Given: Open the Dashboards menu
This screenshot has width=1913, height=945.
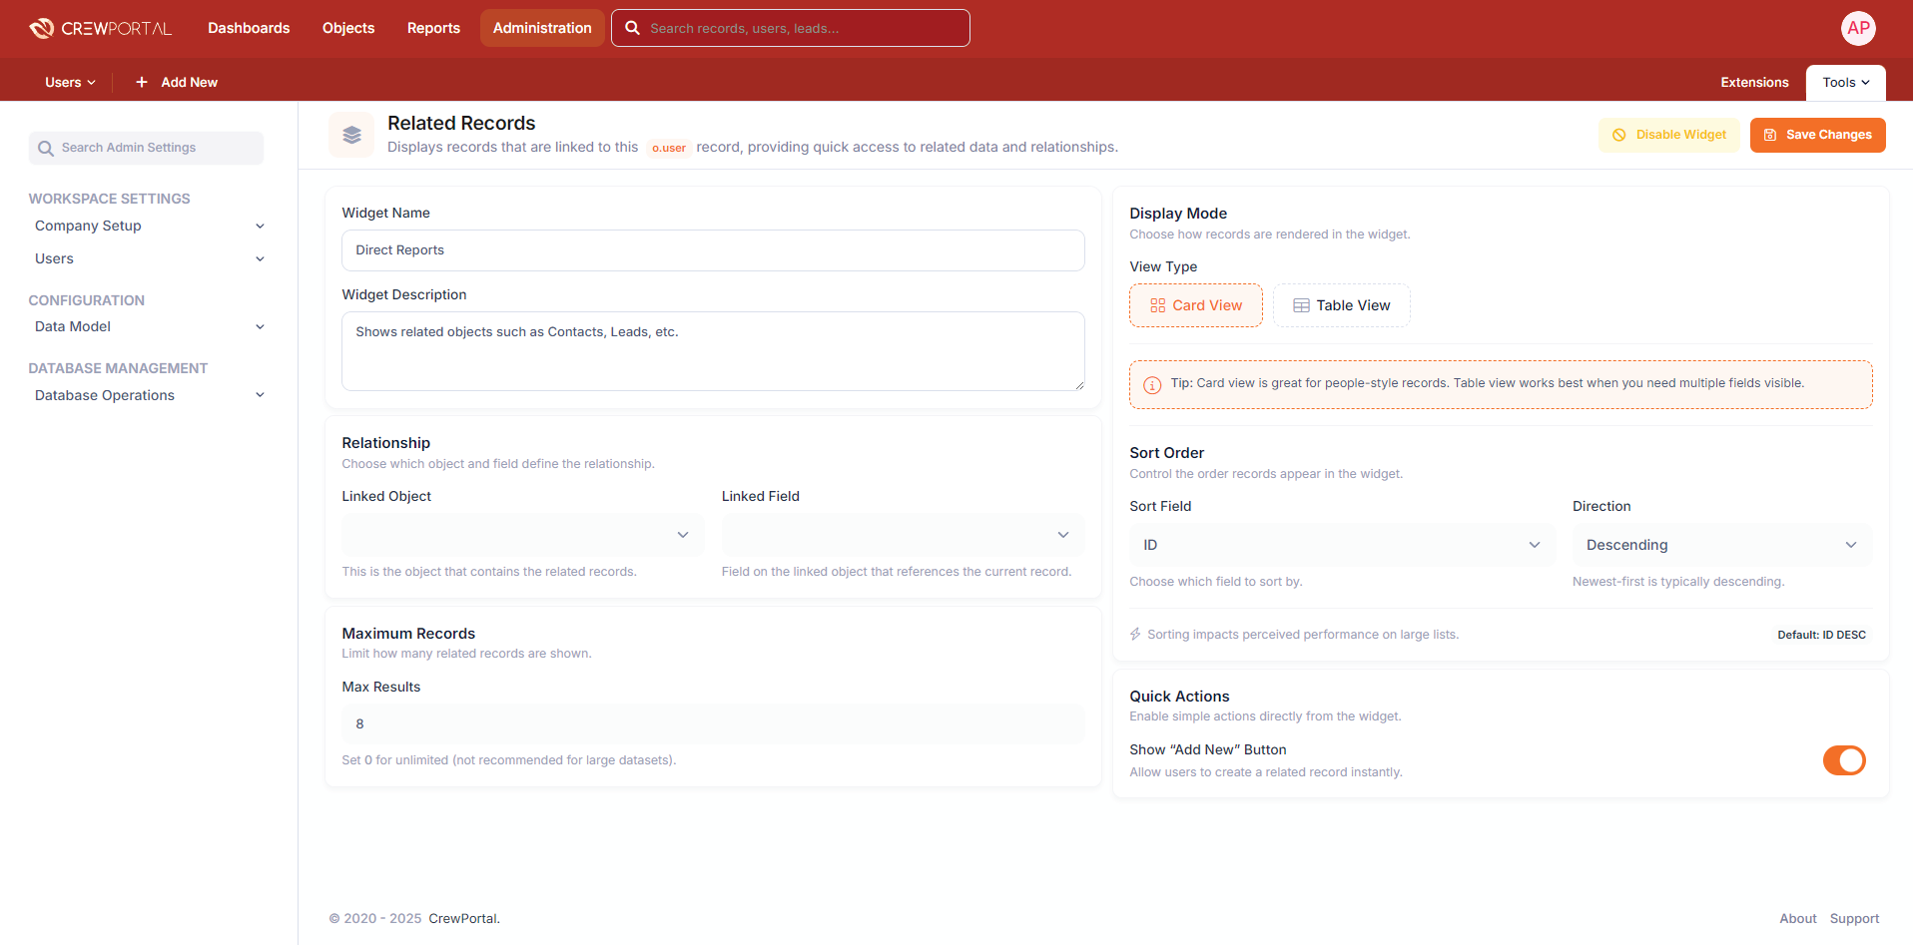Looking at the screenshot, I should pos(249,28).
